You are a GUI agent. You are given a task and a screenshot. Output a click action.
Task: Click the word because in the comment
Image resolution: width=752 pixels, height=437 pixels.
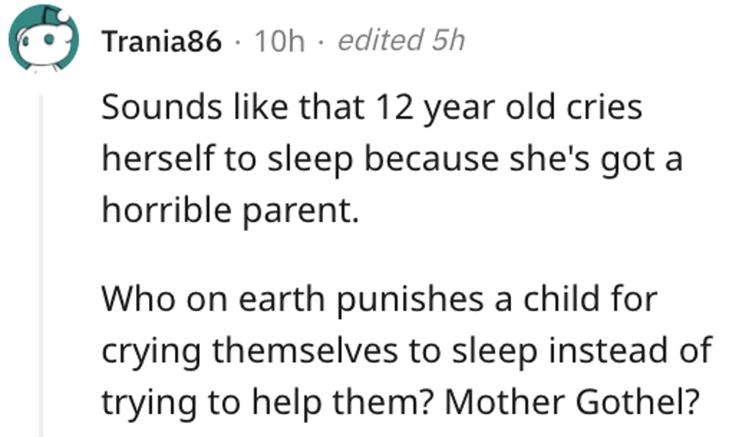point(431,159)
